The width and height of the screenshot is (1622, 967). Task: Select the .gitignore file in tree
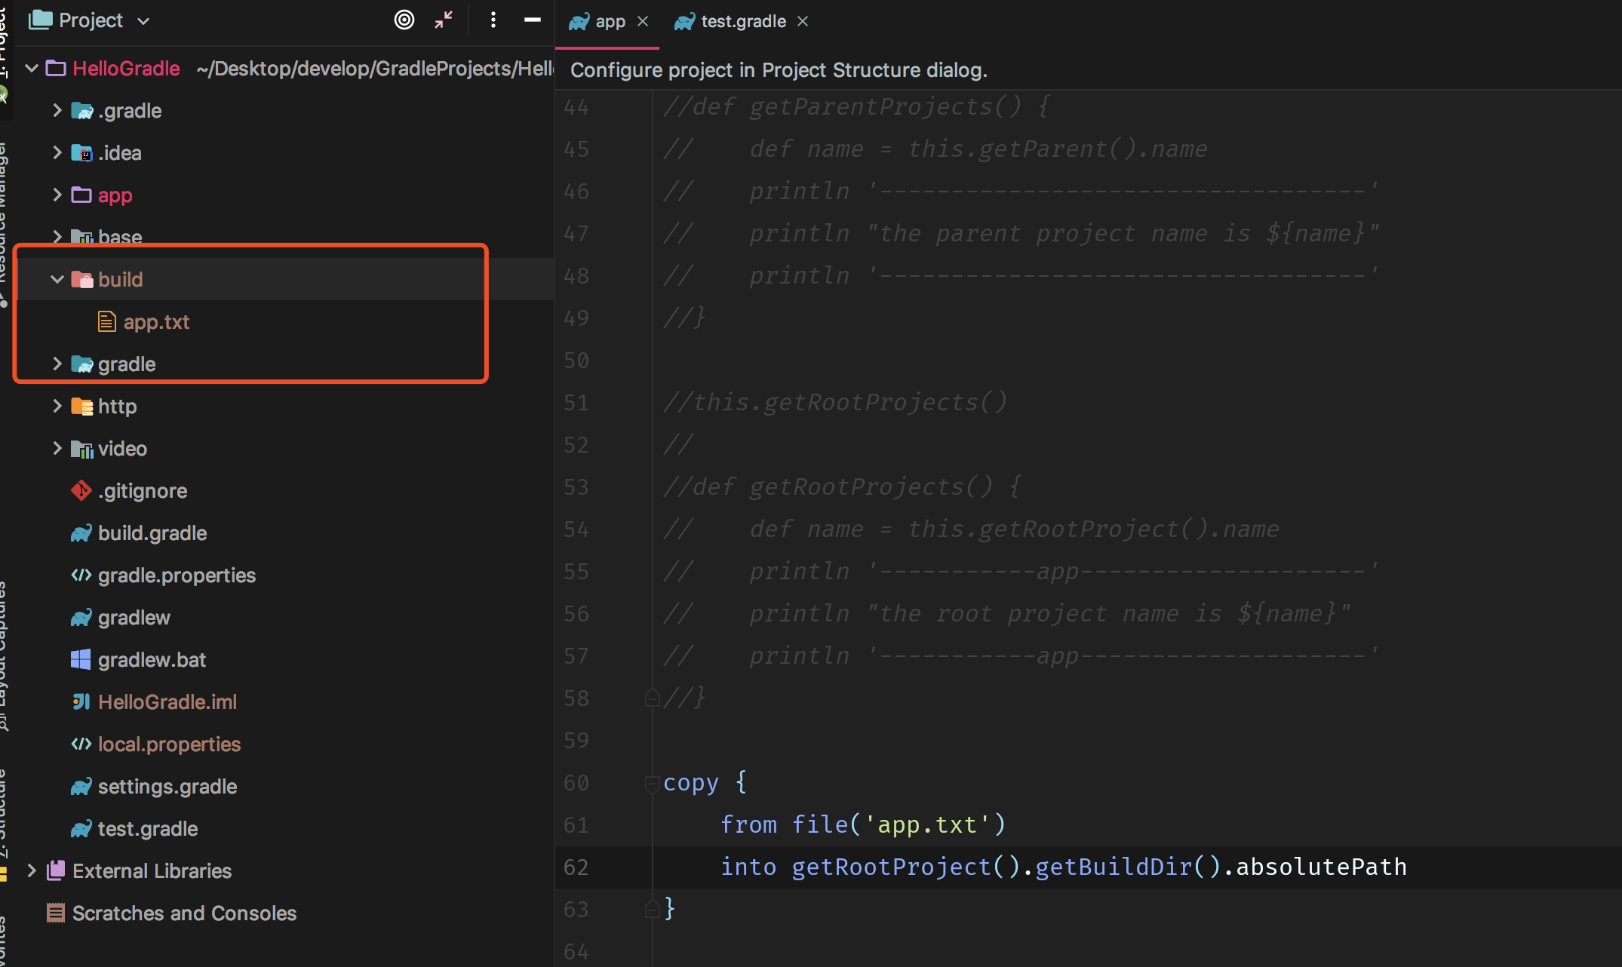click(142, 491)
